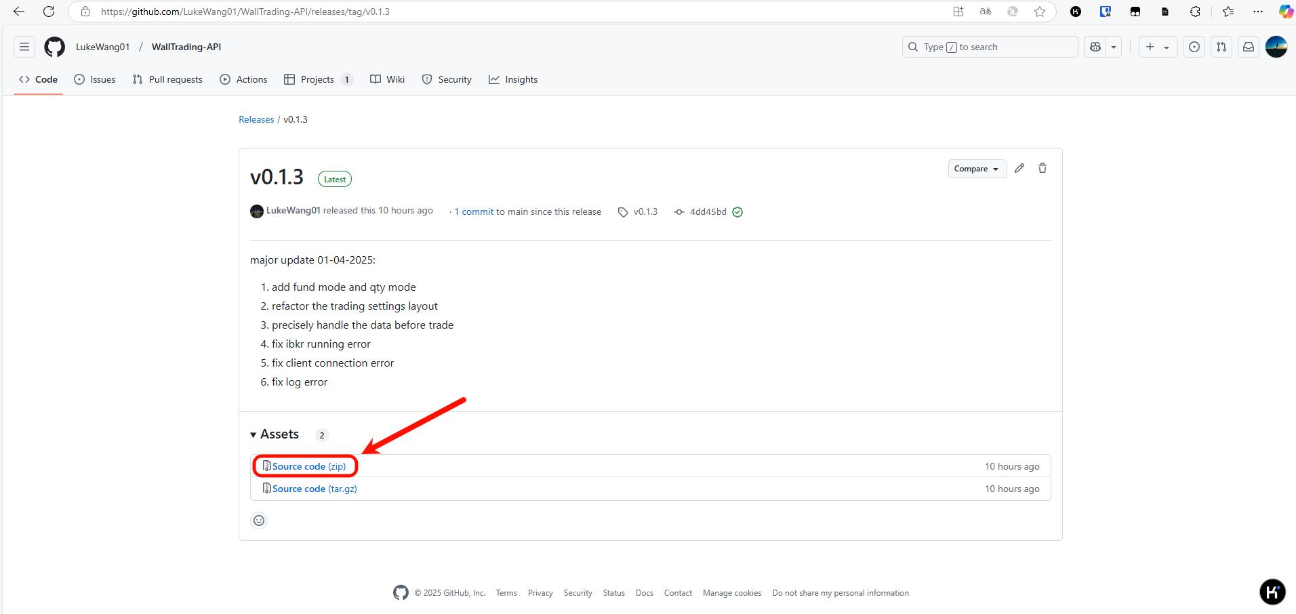This screenshot has width=1296, height=614.
Task: Open the Compare dropdown
Action: (x=977, y=169)
